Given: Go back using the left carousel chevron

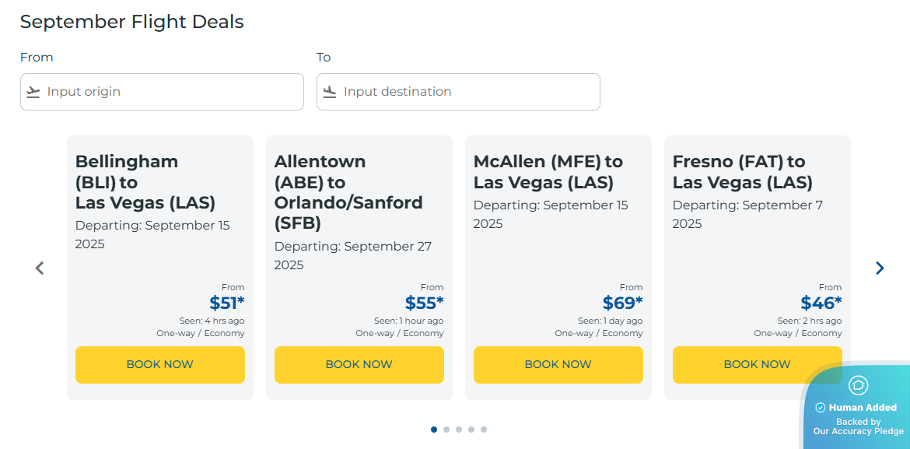Looking at the screenshot, I should 39,268.
